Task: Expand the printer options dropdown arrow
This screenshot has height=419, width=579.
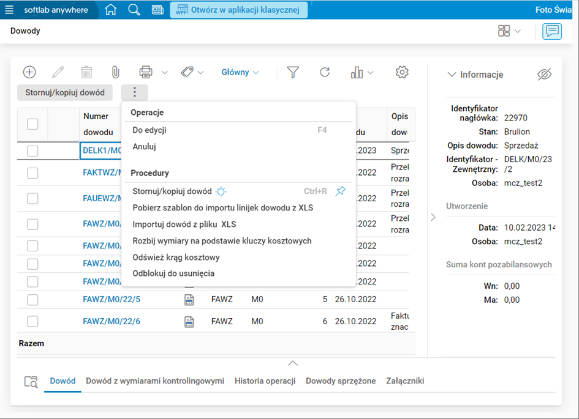Action: 165,73
